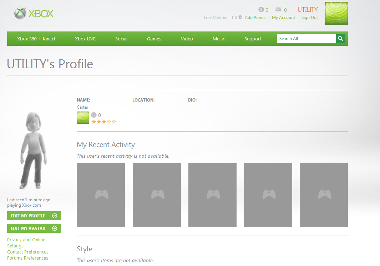Screen dimensions: 380x266
Task: Select the third recent activity placeholder tile
Action: pos(212,195)
